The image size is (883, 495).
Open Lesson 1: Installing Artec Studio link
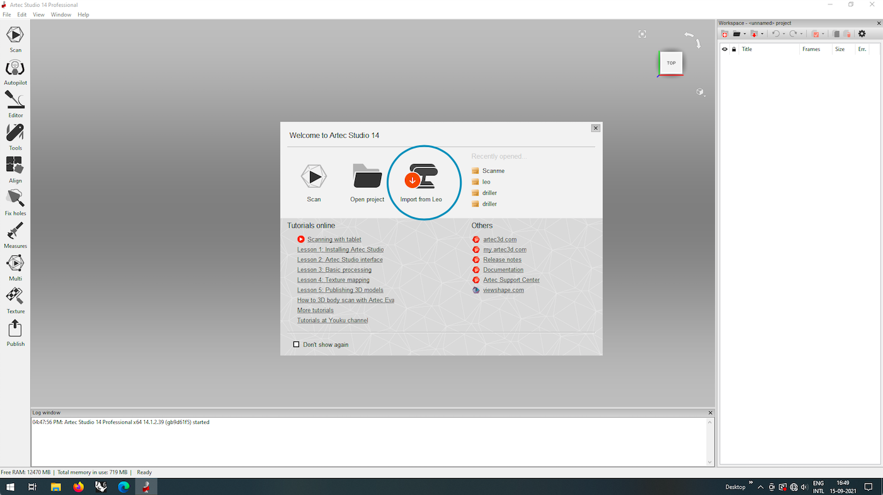tap(340, 250)
